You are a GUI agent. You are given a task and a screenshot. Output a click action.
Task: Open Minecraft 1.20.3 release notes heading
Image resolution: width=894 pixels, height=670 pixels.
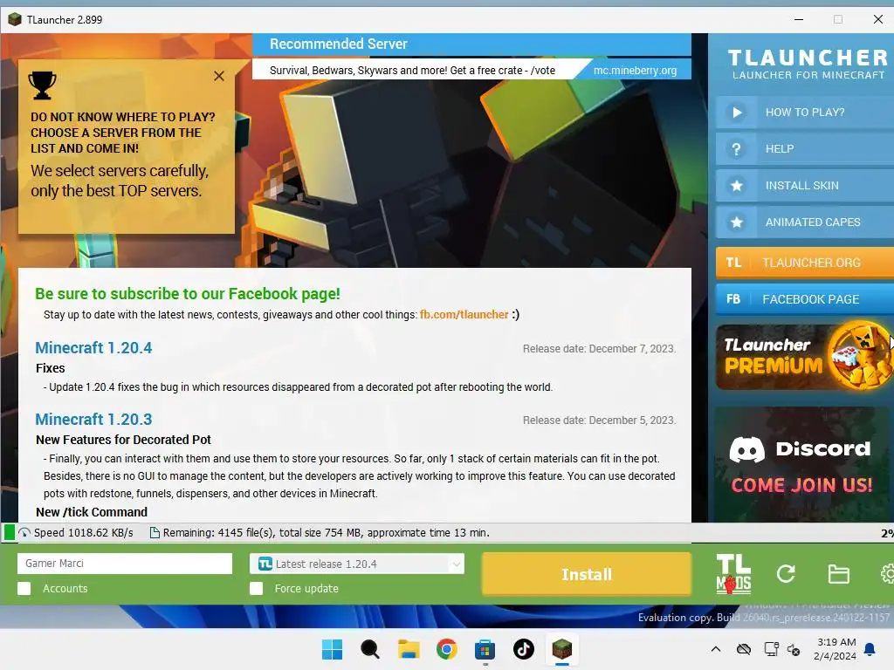pyautogui.click(x=93, y=420)
